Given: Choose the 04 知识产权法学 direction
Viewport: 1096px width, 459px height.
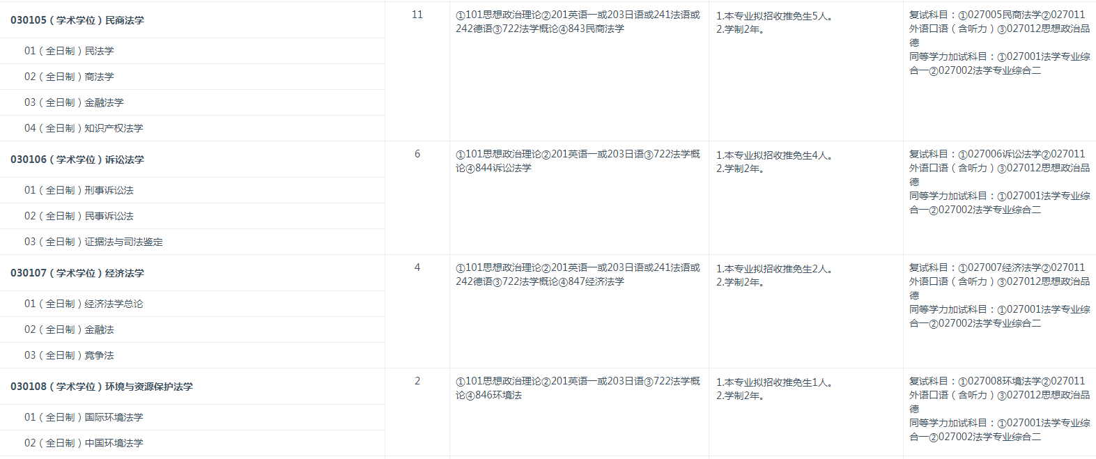Looking at the screenshot, I should (84, 128).
